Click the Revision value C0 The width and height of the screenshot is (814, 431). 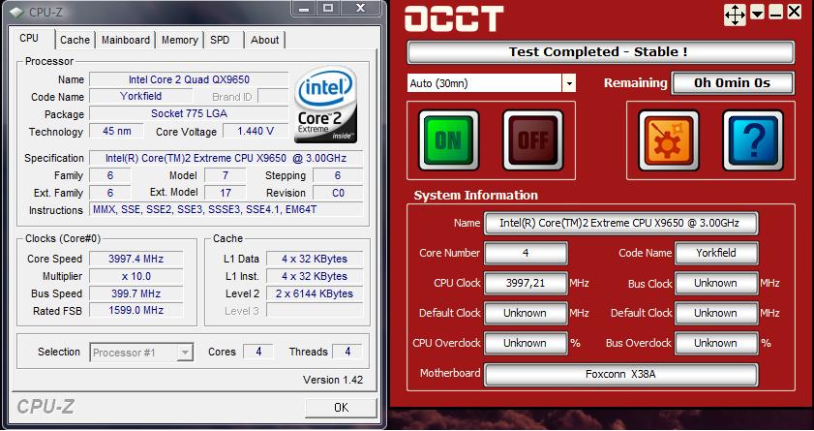tap(338, 193)
